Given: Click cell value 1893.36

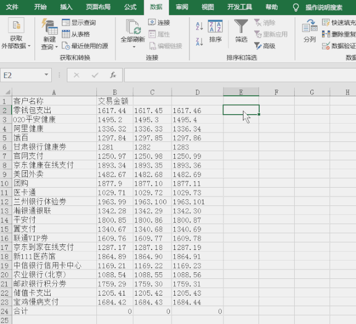Looking at the screenshot, I should (x=198, y=165).
